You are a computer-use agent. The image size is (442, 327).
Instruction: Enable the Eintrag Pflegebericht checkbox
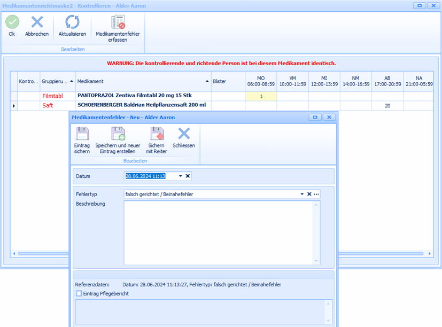pos(79,293)
